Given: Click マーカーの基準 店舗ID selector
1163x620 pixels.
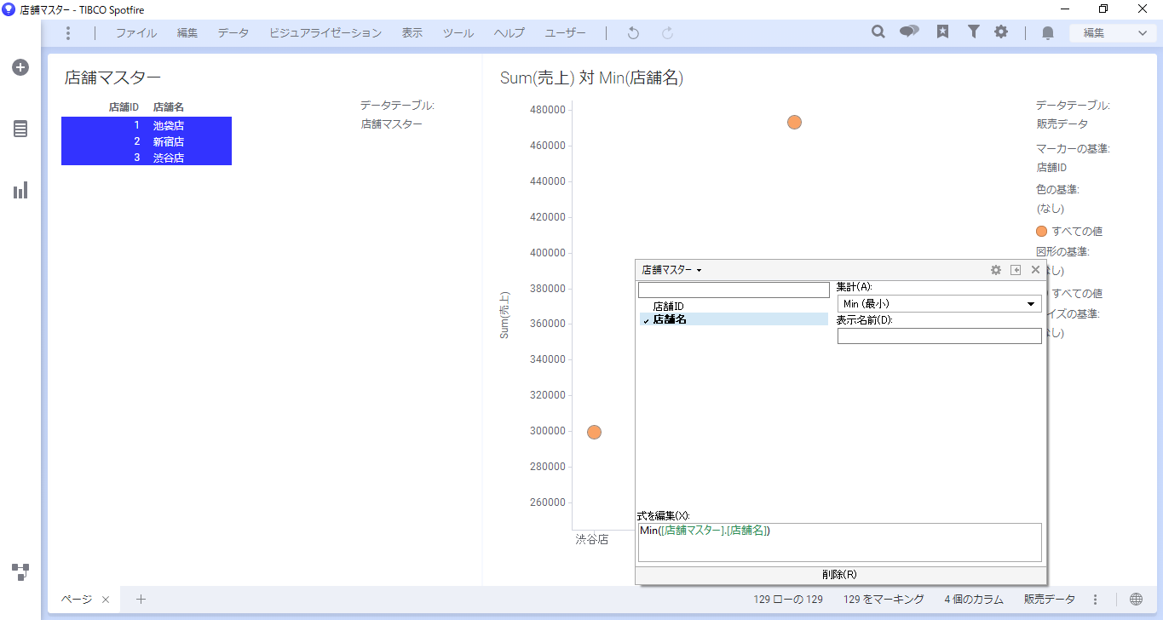Looking at the screenshot, I should (x=1051, y=168).
